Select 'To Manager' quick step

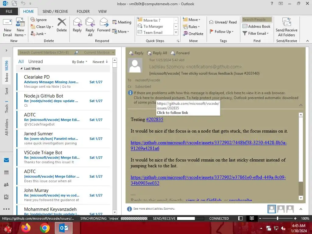[x=155, y=26]
